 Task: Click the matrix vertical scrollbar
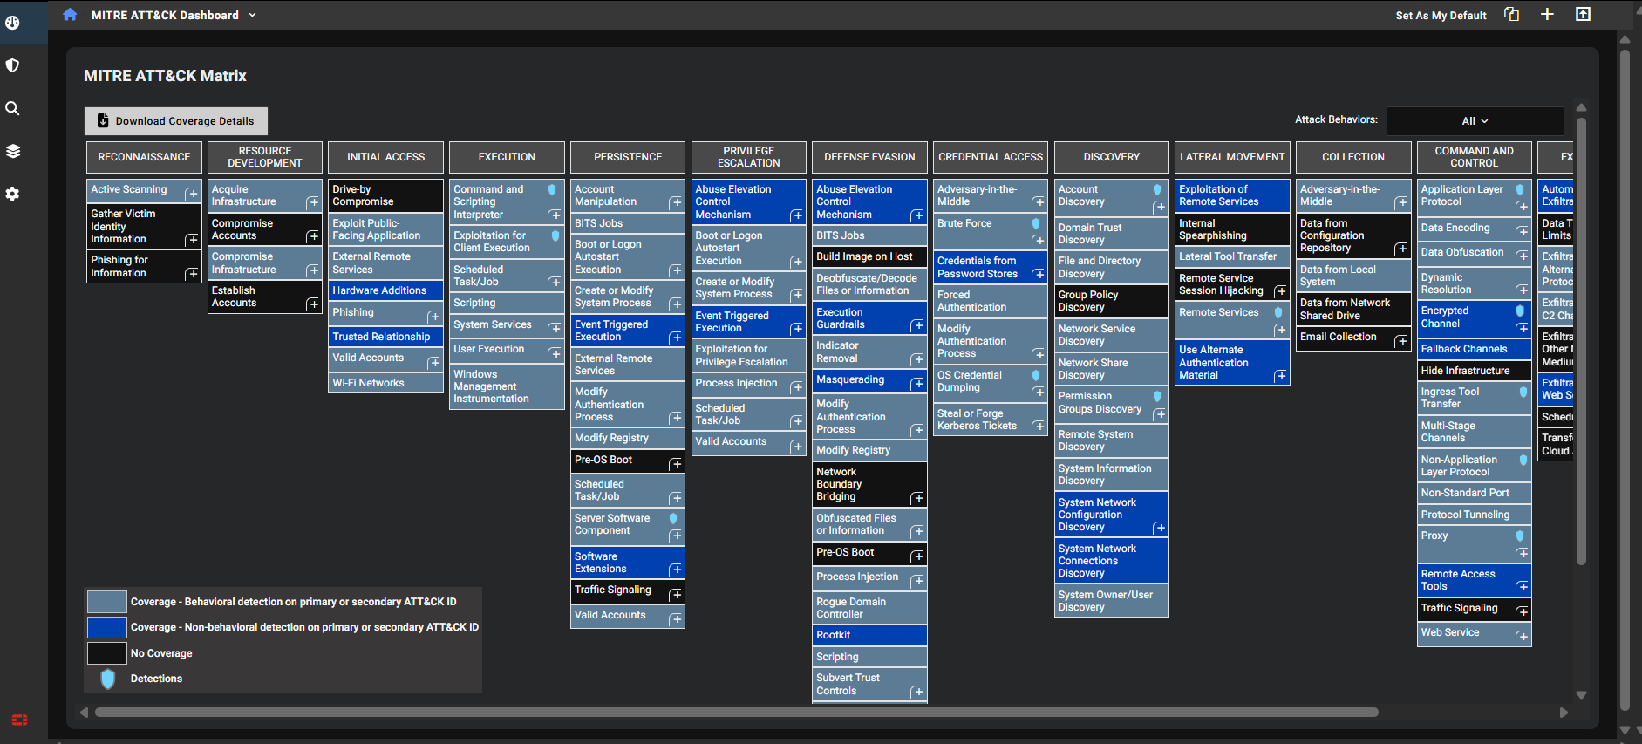click(1581, 340)
